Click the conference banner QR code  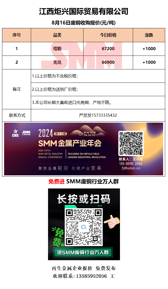[131, 143]
